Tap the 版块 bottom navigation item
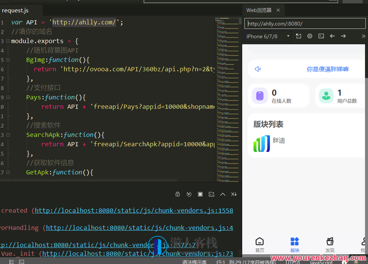This screenshot has width=368, height=264. (295, 244)
